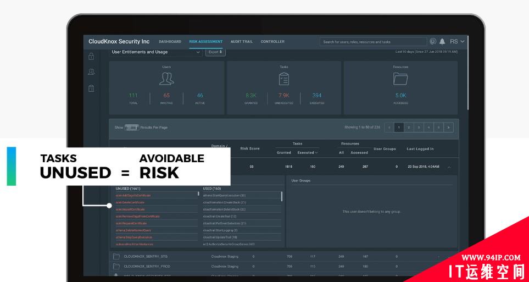Image resolution: width=529 pixels, height=282 pixels.
Task: Click the folder icon of CLOUDKNOX_SENTRY_PROD row
Action: 116,266
